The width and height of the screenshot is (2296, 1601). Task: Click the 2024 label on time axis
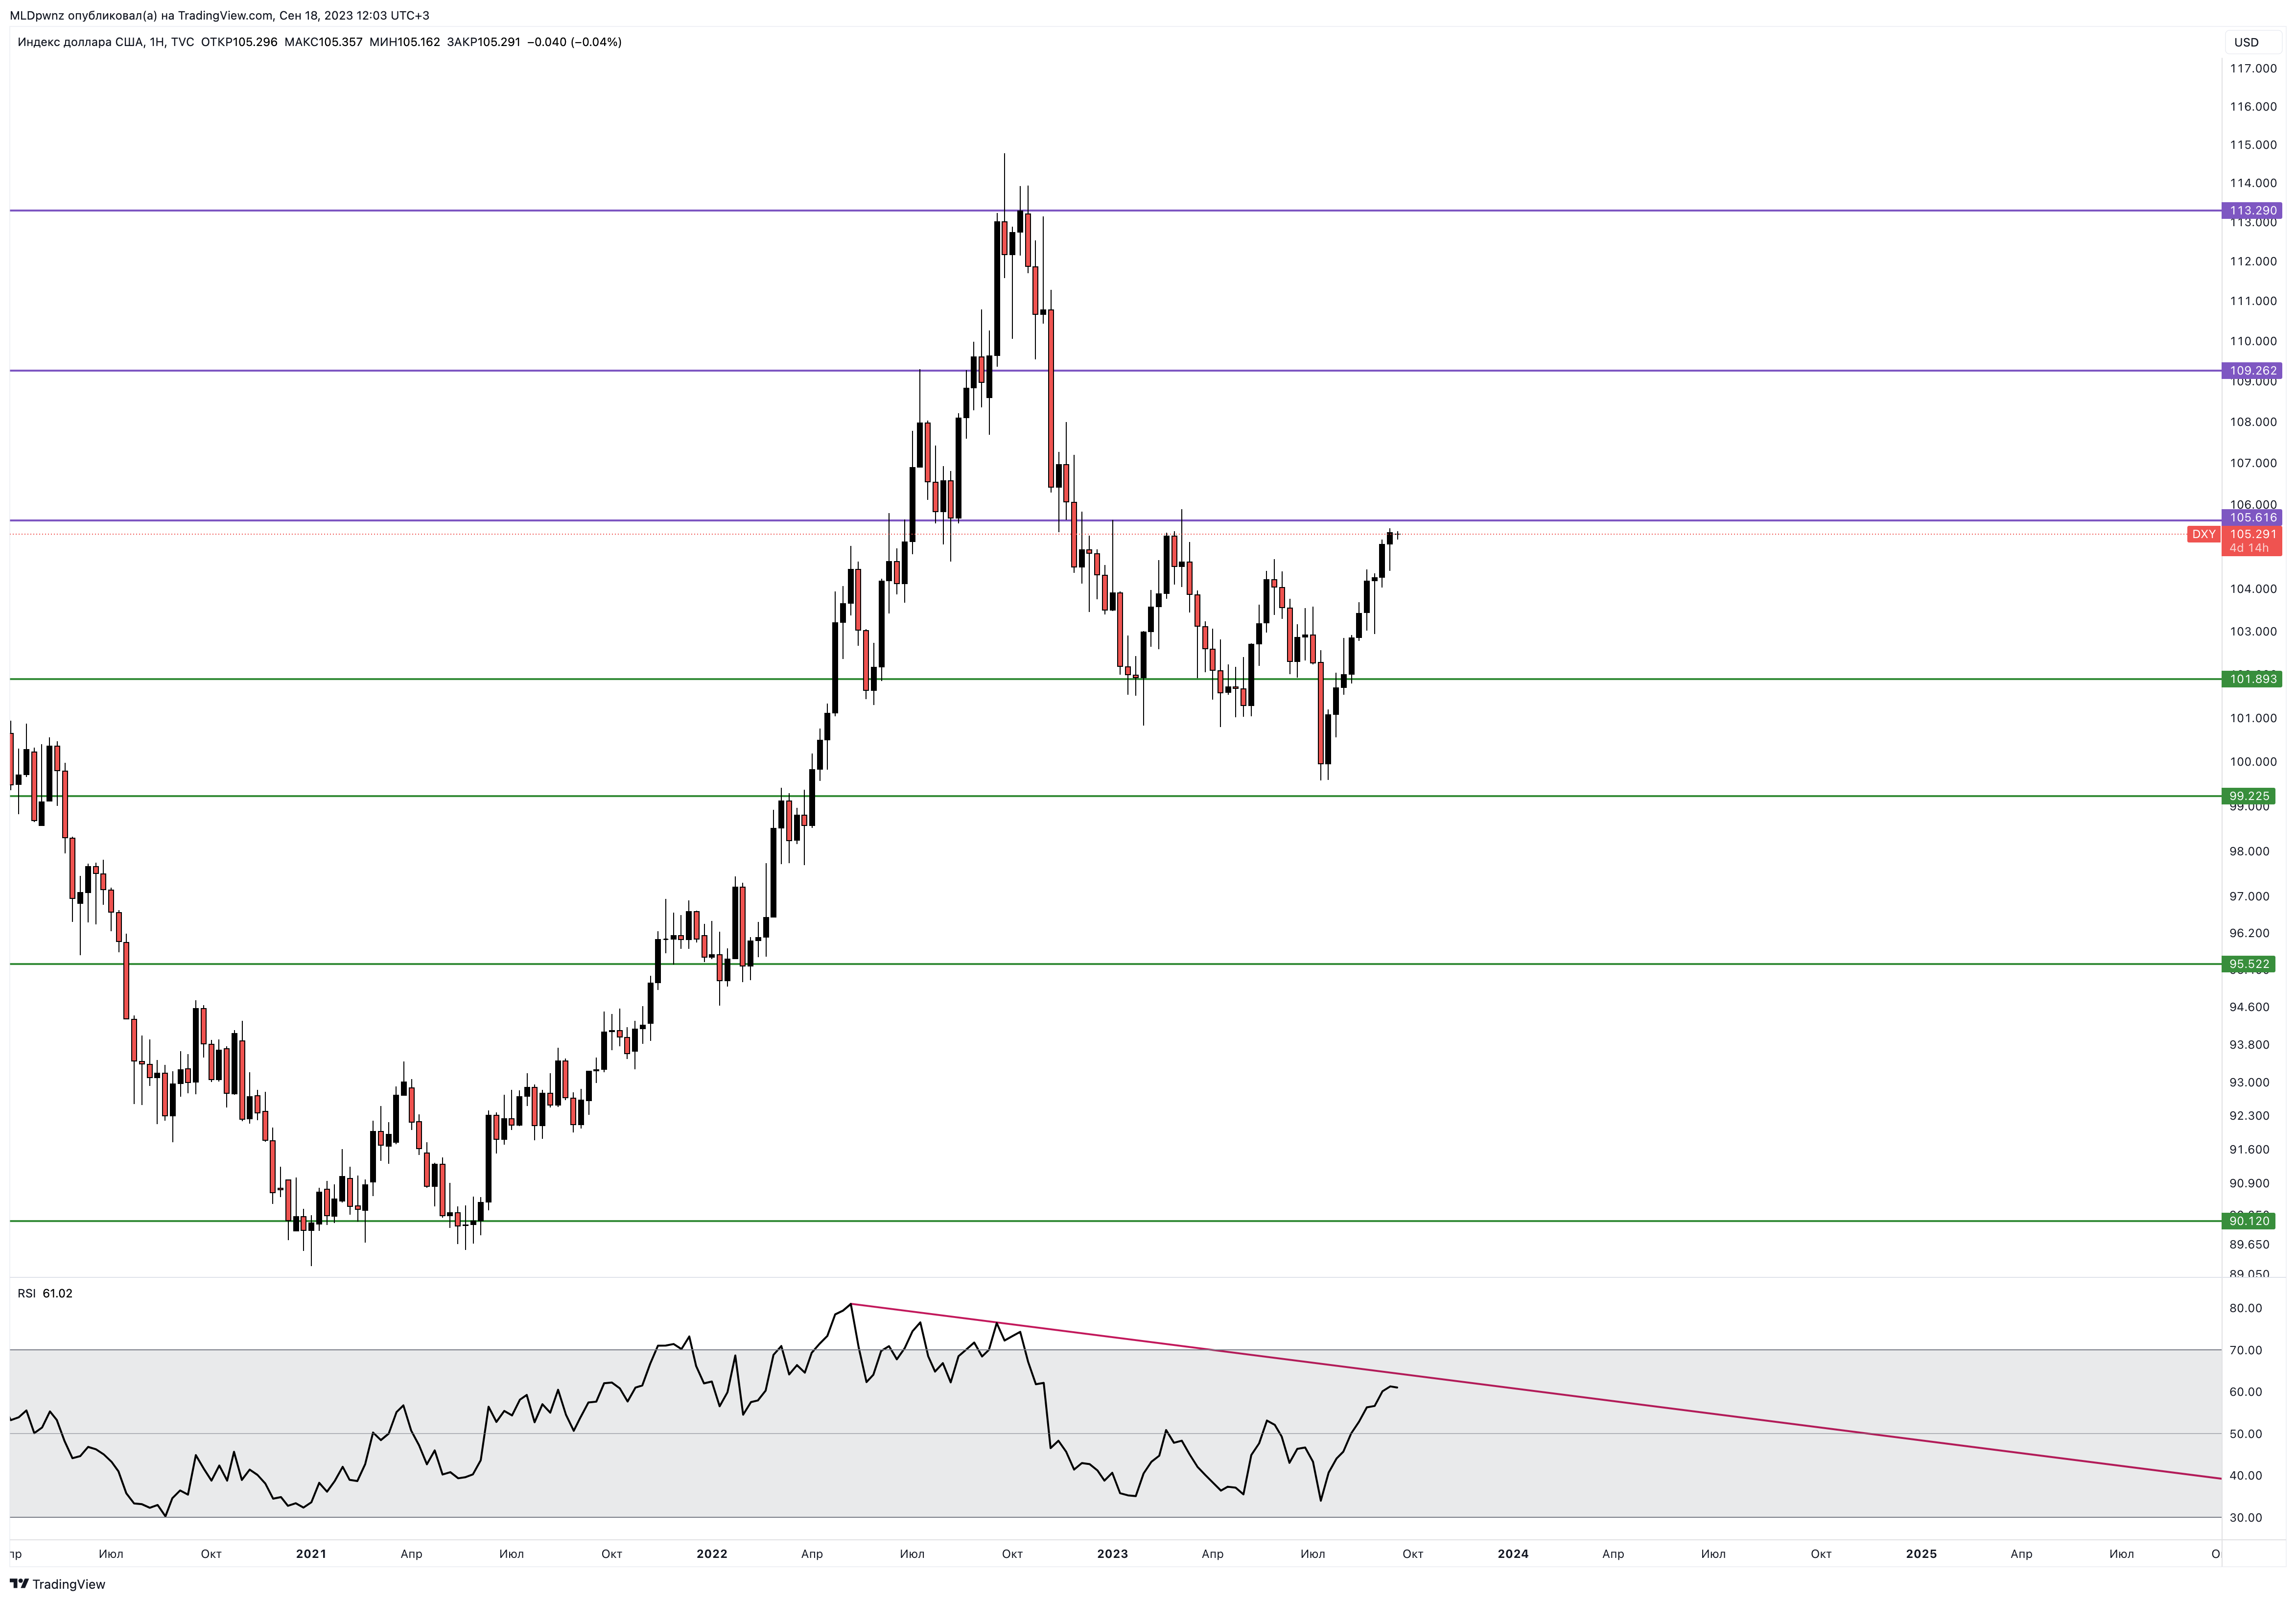[x=1513, y=1553]
